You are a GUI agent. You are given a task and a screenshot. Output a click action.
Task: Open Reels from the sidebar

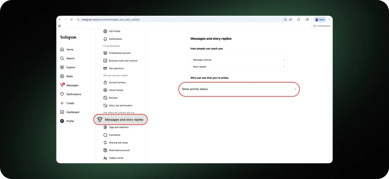coord(62,76)
